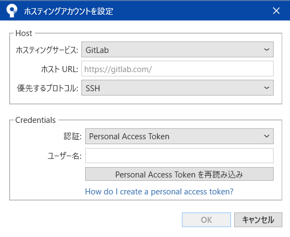
Task: Click chevron arrow on SSH combo box
Action: [267, 88]
